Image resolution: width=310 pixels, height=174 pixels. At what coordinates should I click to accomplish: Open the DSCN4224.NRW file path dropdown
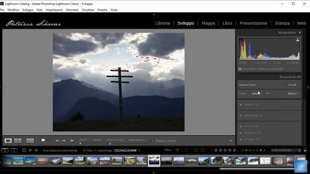[x=139, y=150]
